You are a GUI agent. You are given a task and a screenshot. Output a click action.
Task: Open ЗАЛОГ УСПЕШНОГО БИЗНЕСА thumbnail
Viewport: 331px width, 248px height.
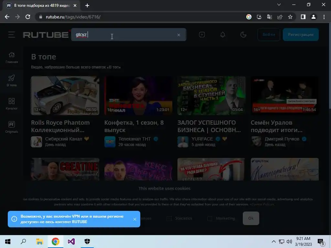click(x=211, y=96)
